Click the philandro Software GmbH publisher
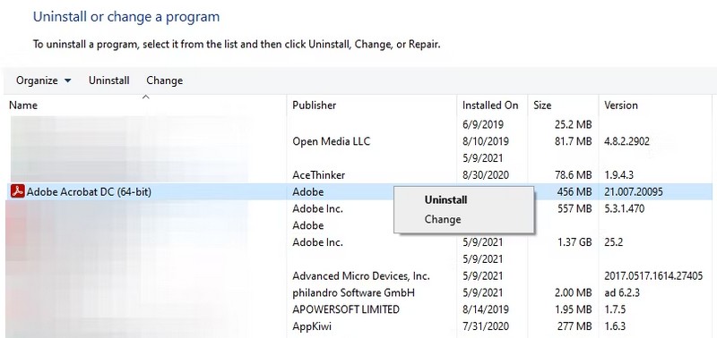Viewport: 717px width, 338px height. pyautogui.click(x=353, y=292)
